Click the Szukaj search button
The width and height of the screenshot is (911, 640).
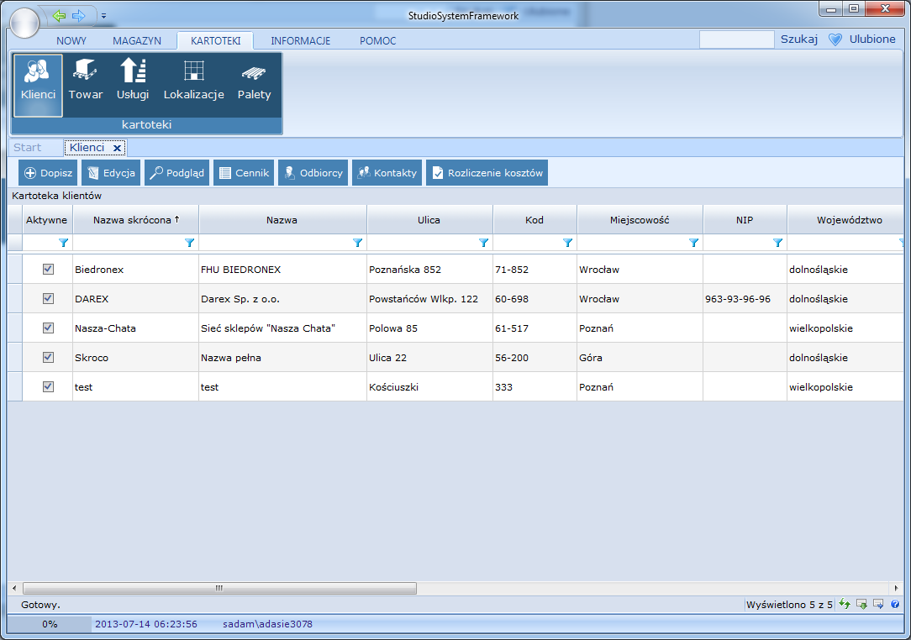pos(799,39)
